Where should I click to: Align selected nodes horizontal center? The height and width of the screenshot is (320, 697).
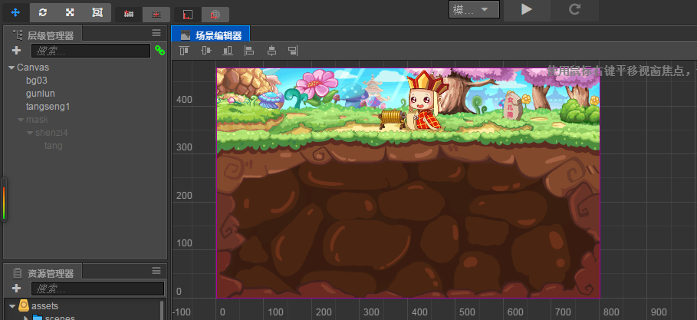click(x=271, y=51)
